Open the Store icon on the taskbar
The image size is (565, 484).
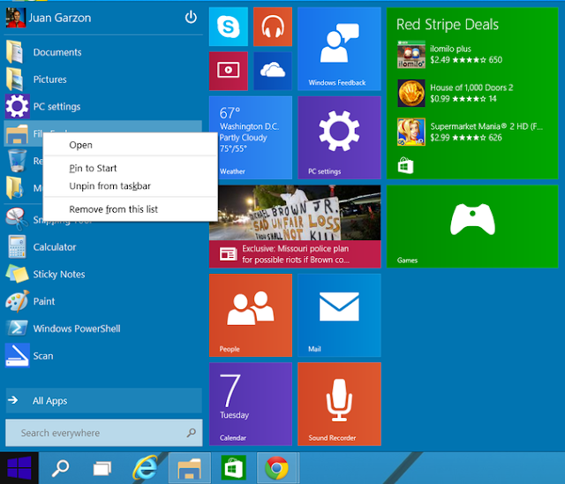[x=233, y=467]
